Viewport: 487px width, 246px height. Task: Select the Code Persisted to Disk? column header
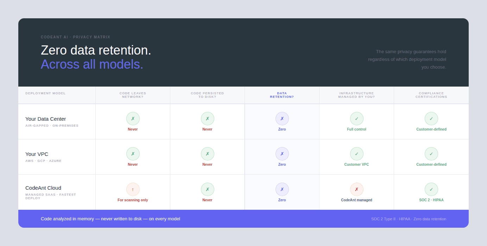(207, 95)
